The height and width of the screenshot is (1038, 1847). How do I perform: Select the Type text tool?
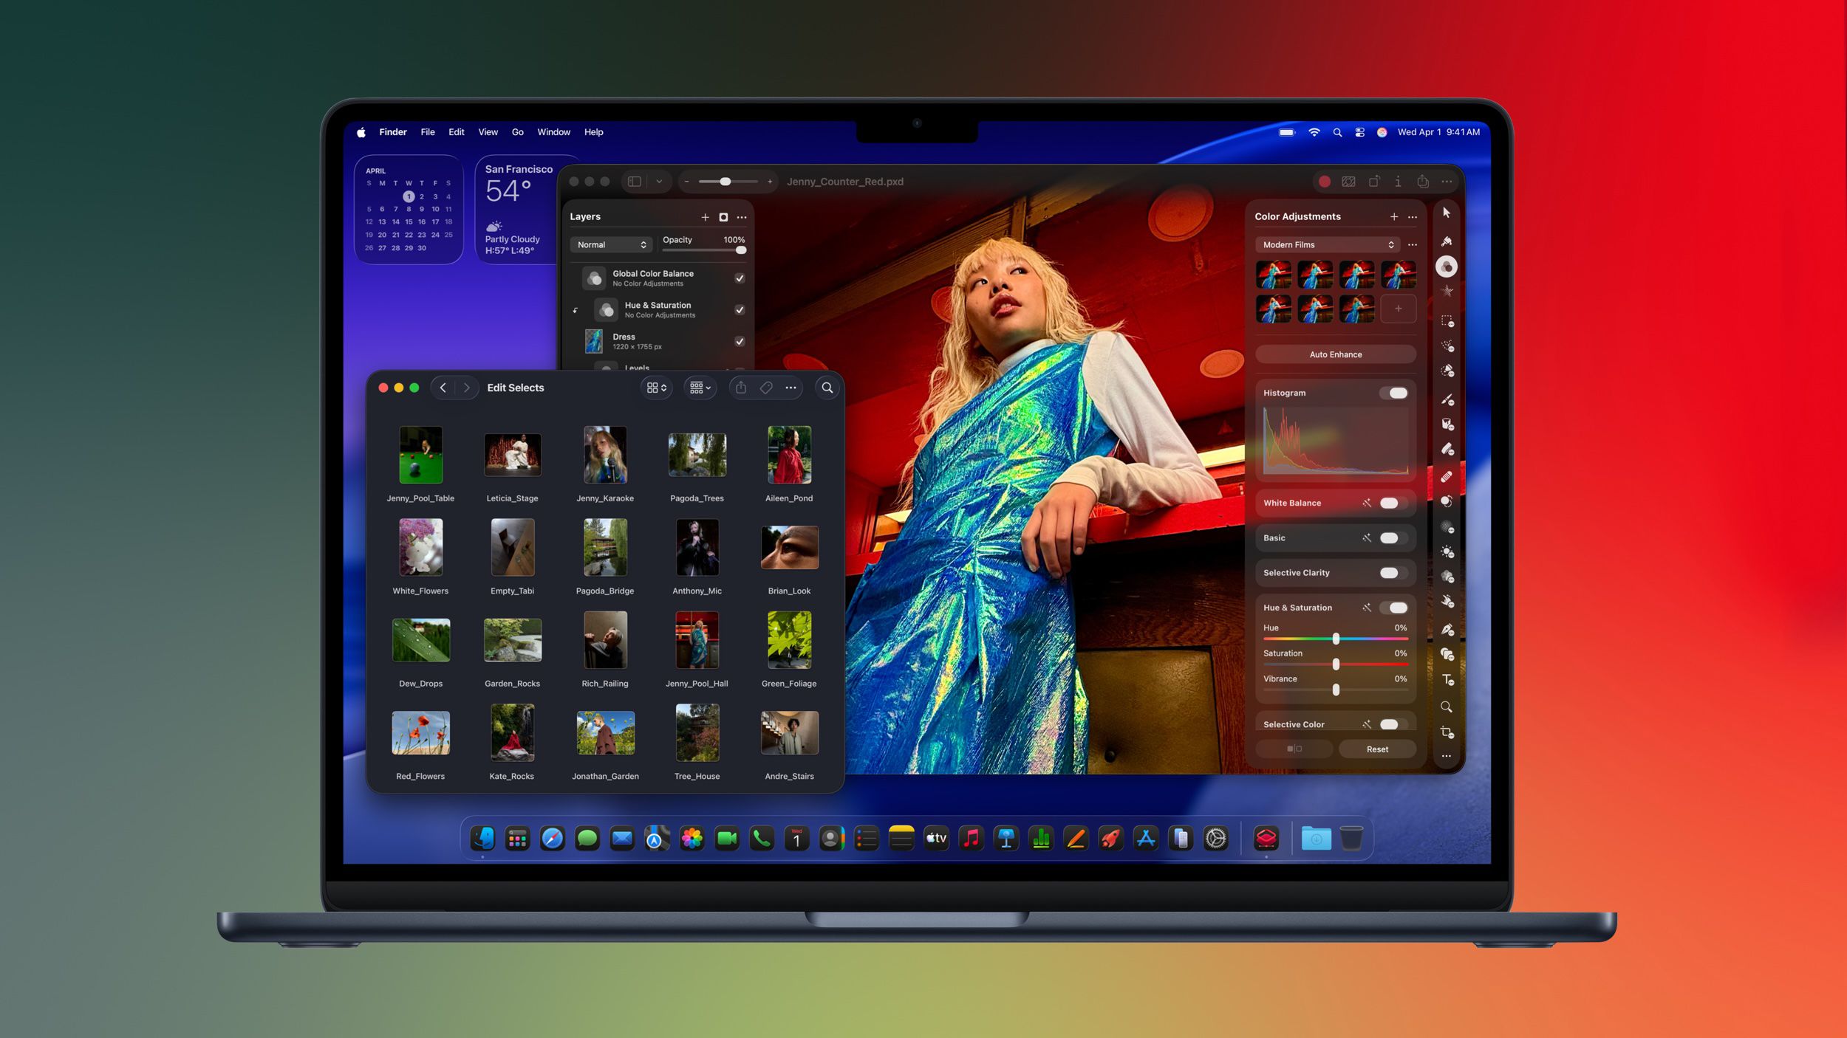pyautogui.click(x=1447, y=679)
